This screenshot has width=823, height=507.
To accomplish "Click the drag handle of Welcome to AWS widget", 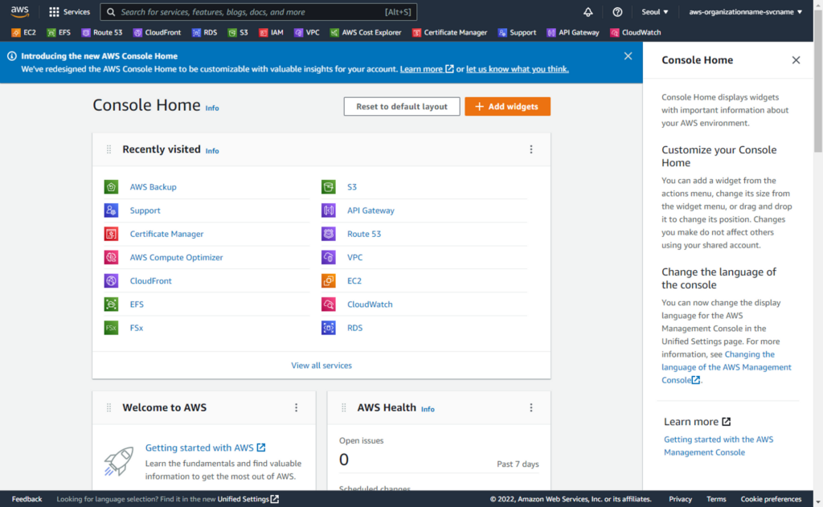I will [x=109, y=408].
